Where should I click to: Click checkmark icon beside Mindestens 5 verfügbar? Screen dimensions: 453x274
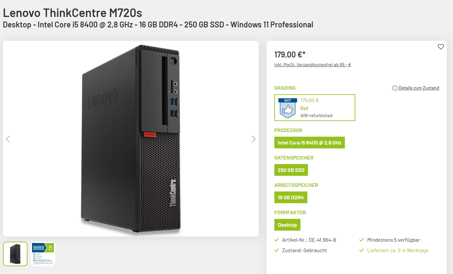pyautogui.click(x=362, y=240)
